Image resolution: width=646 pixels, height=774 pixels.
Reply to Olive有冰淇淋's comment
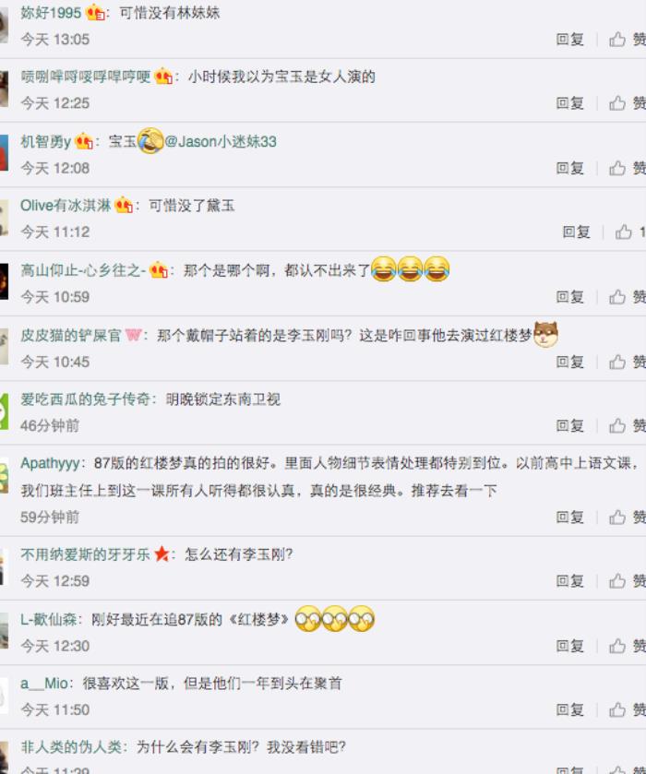click(x=577, y=232)
